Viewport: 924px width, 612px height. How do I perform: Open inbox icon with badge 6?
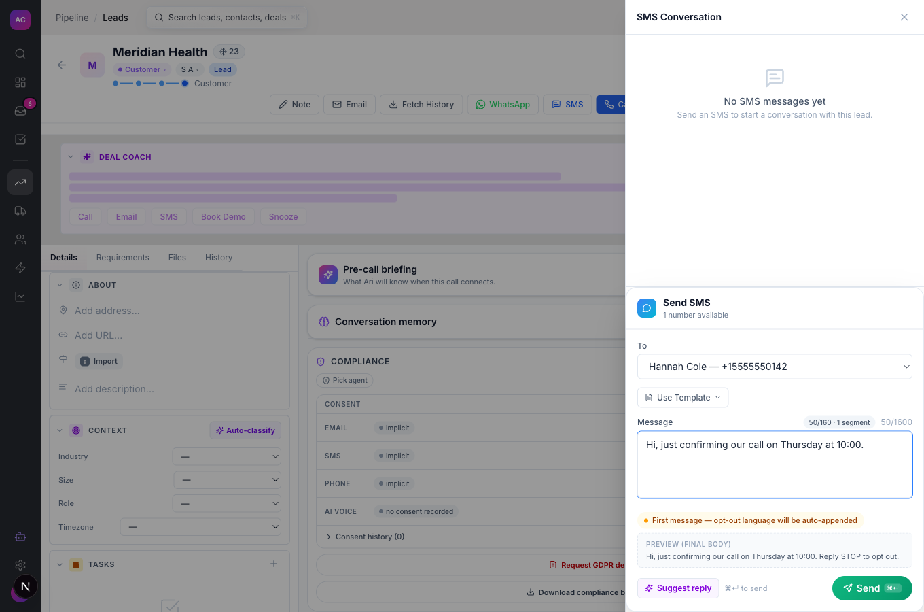pos(20,111)
